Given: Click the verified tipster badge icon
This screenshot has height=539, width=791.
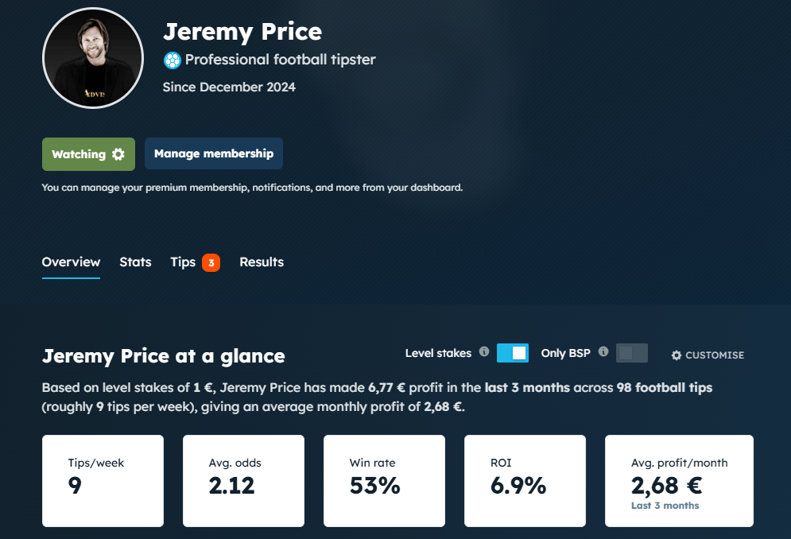Looking at the screenshot, I should (x=173, y=60).
